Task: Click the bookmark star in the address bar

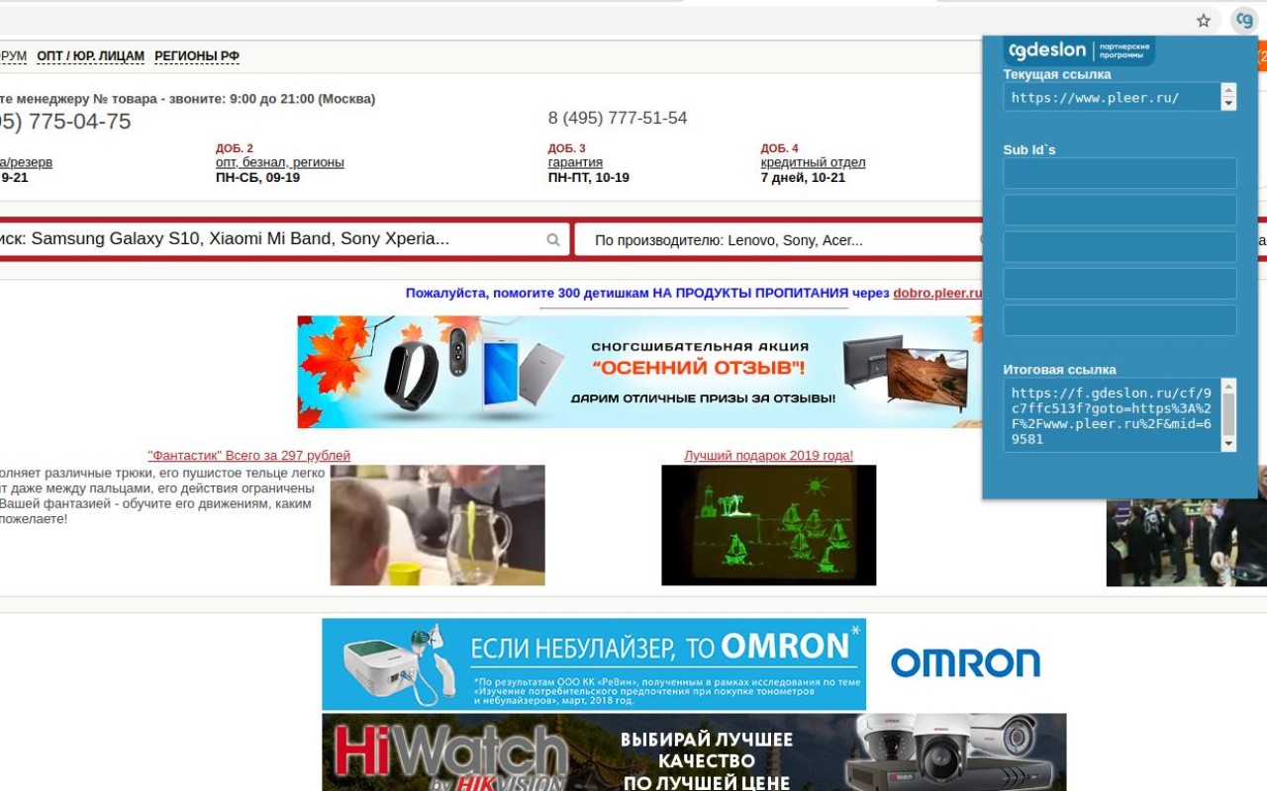Action: click(x=1202, y=20)
